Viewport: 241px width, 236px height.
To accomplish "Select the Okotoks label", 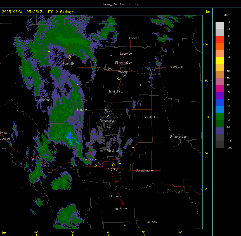I will (x=115, y=196).
